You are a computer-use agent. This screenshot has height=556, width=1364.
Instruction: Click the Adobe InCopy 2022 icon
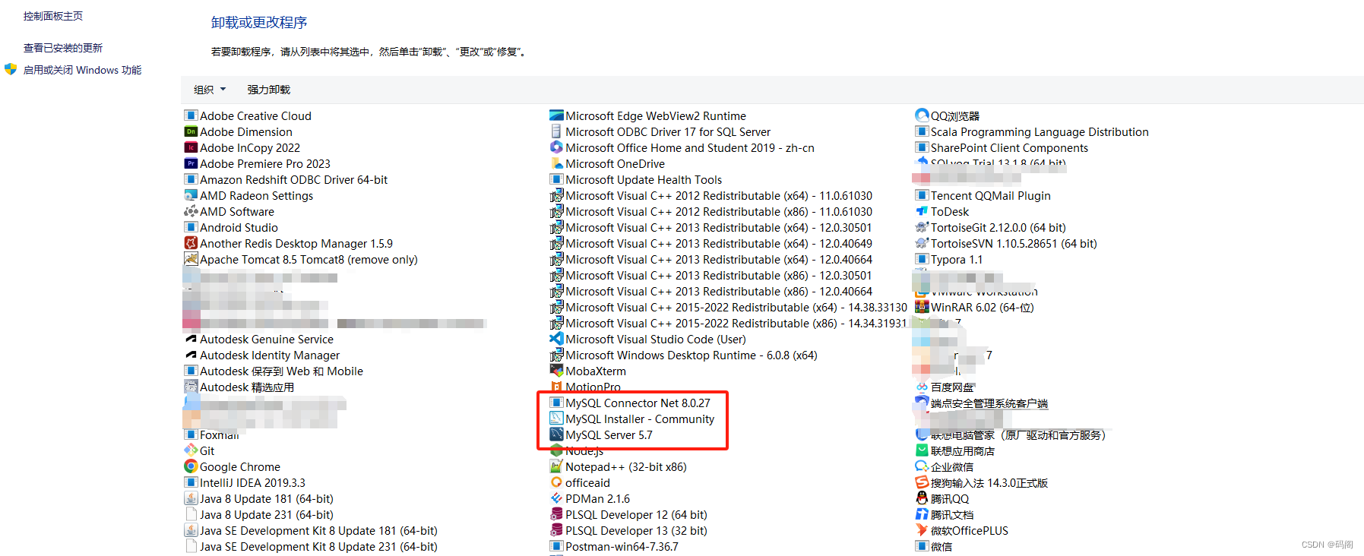click(191, 147)
